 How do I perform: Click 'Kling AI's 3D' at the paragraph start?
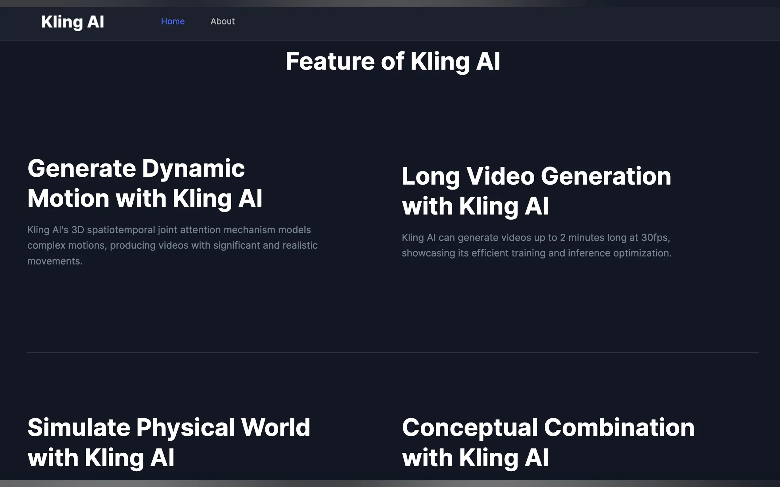56,230
